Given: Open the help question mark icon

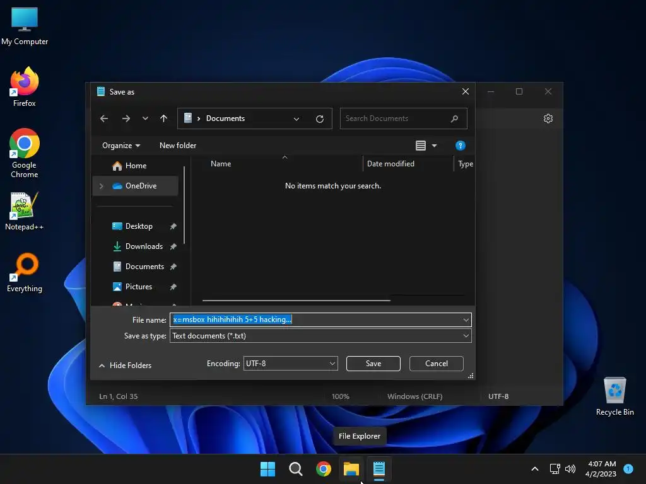Looking at the screenshot, I should pyautogui.click(x=460, y=146).
